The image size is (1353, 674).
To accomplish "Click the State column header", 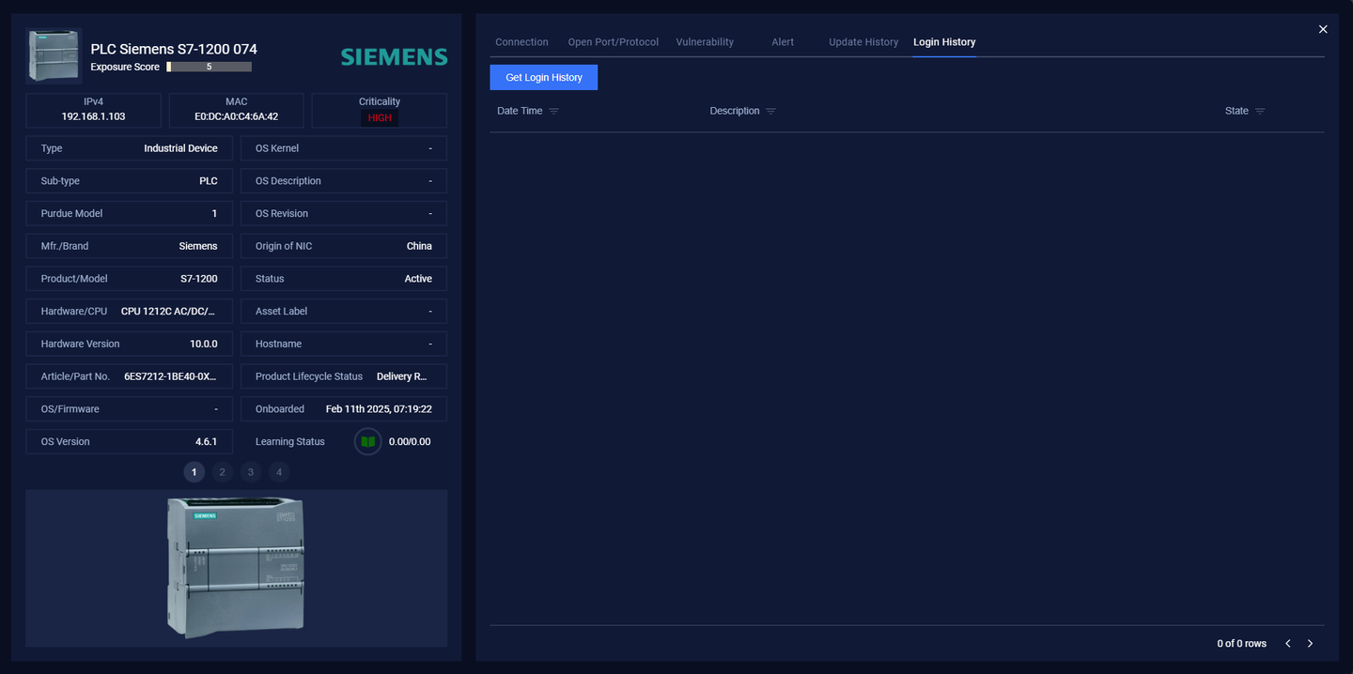I will (1236, 111).
